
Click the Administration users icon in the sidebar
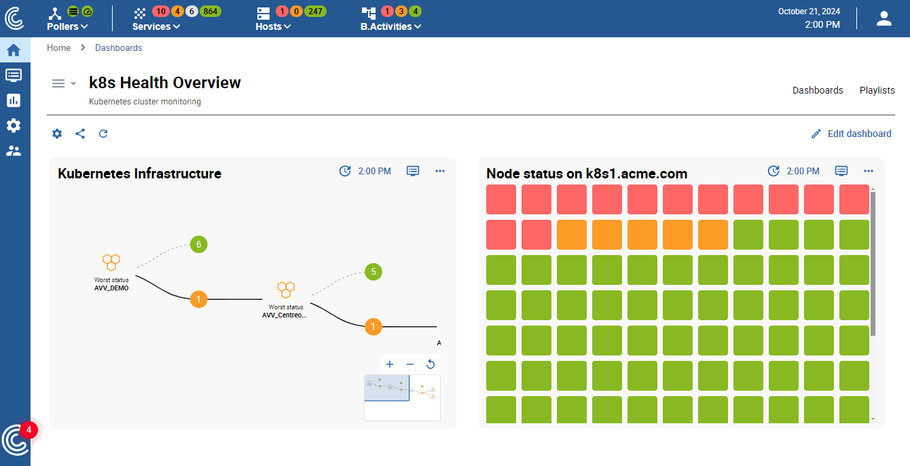click(x=14, y=150)
